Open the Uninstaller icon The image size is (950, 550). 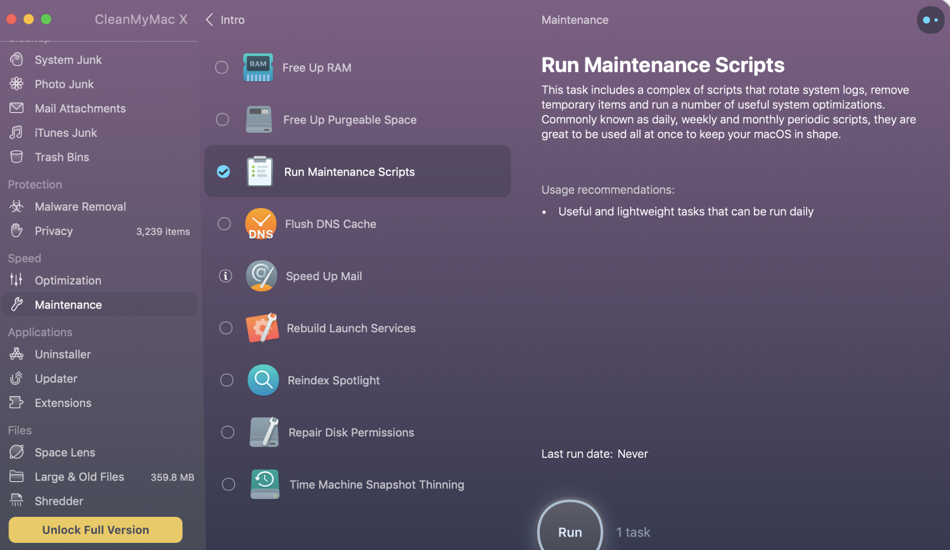(x=17, y=354)
